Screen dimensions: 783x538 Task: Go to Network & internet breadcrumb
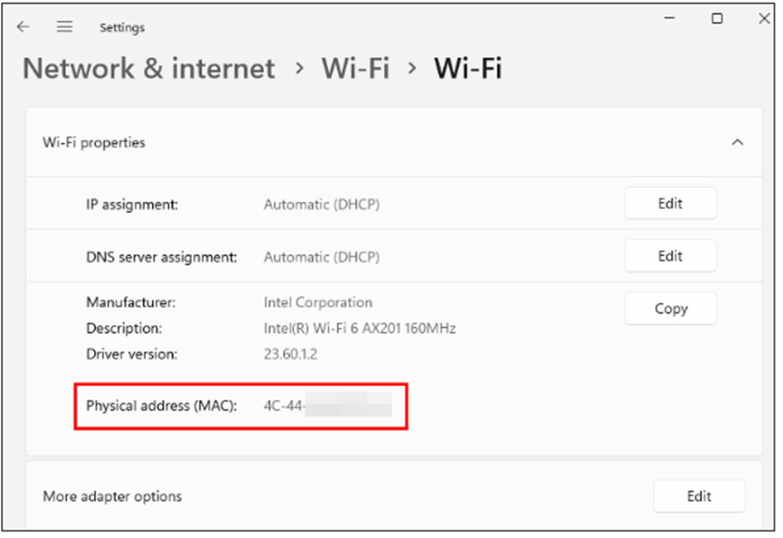tap(149, 69)
